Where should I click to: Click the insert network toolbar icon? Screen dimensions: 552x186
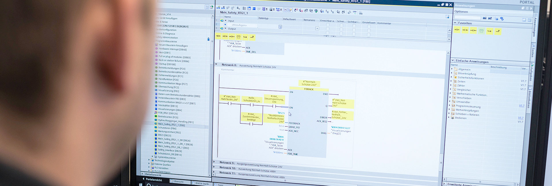click(x=218, y=8)
